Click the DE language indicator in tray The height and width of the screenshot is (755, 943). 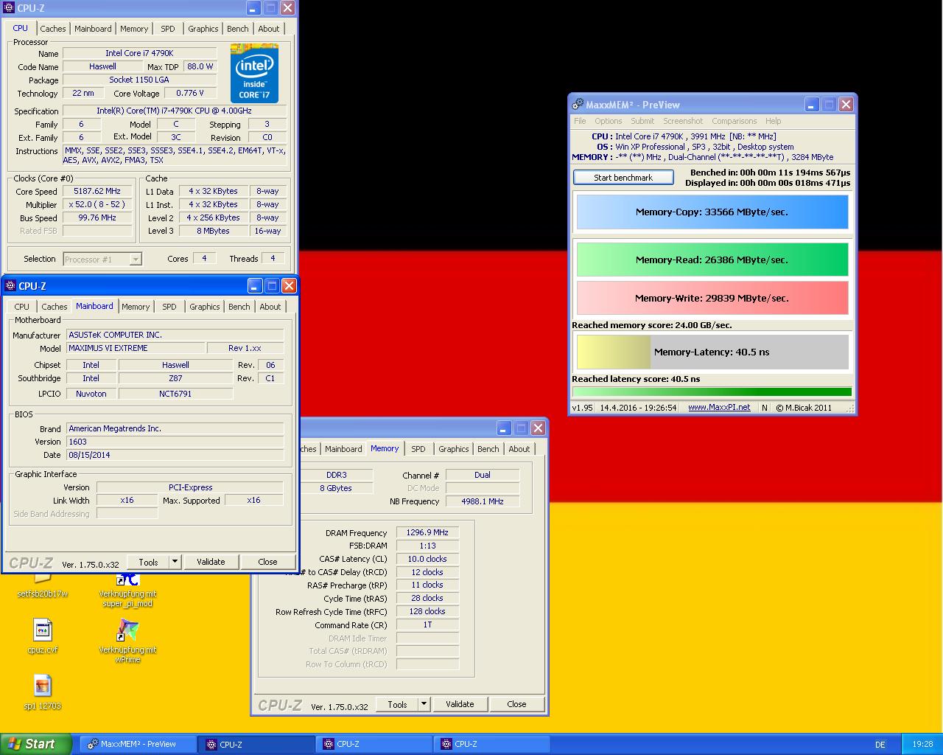pyautogui.click(x=880, y=745)
